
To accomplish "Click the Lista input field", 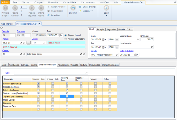I will (50, 73).
